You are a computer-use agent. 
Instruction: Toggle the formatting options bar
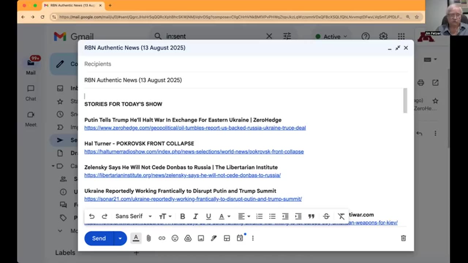pos(136,238)
